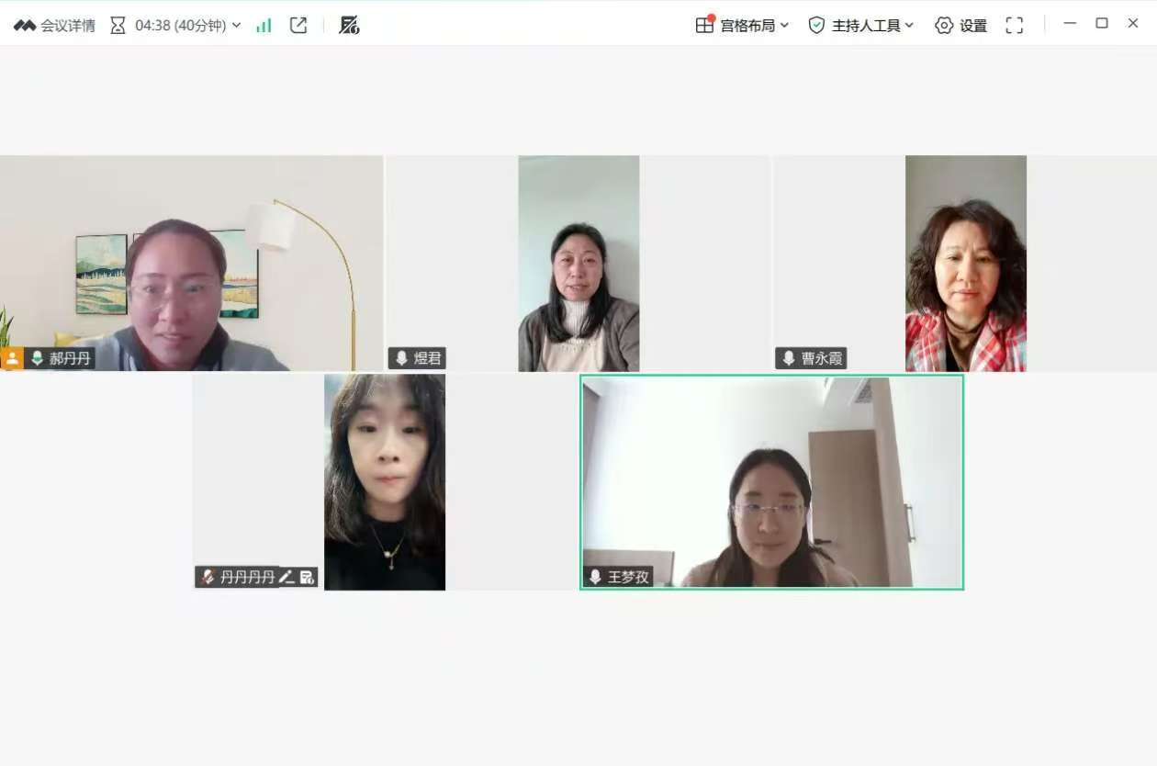Click the note icon beside 丹丹丹丹
This screenshot has width=1157, height=766.
click(x=307, y=577)
